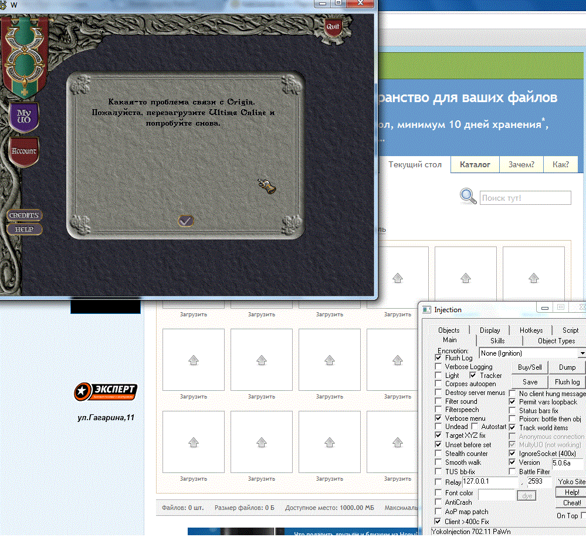Enable the Verbose Logging checkbox
This screenshot has height=537, width=586.
(439, 367)
